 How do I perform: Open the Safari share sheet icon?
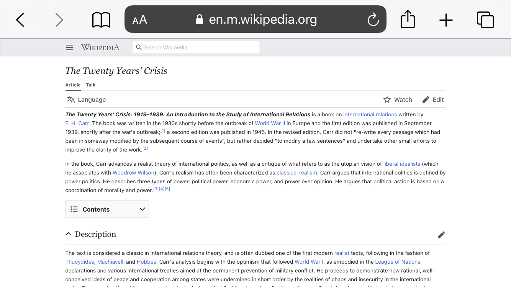pos(408,19)
